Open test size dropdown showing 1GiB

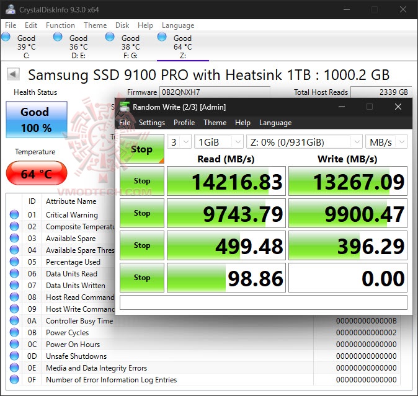(x=218, y=142)
